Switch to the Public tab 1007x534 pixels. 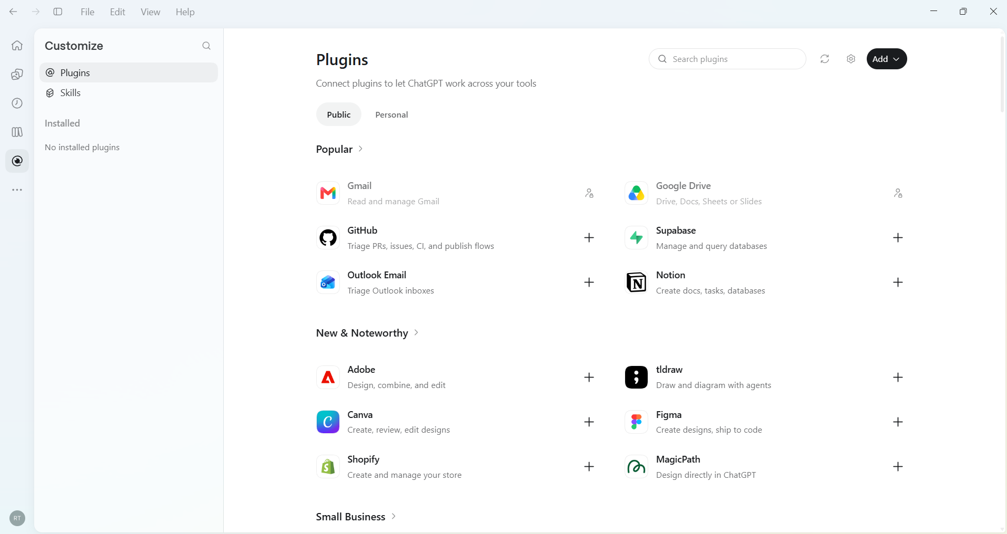coord(339,114)
